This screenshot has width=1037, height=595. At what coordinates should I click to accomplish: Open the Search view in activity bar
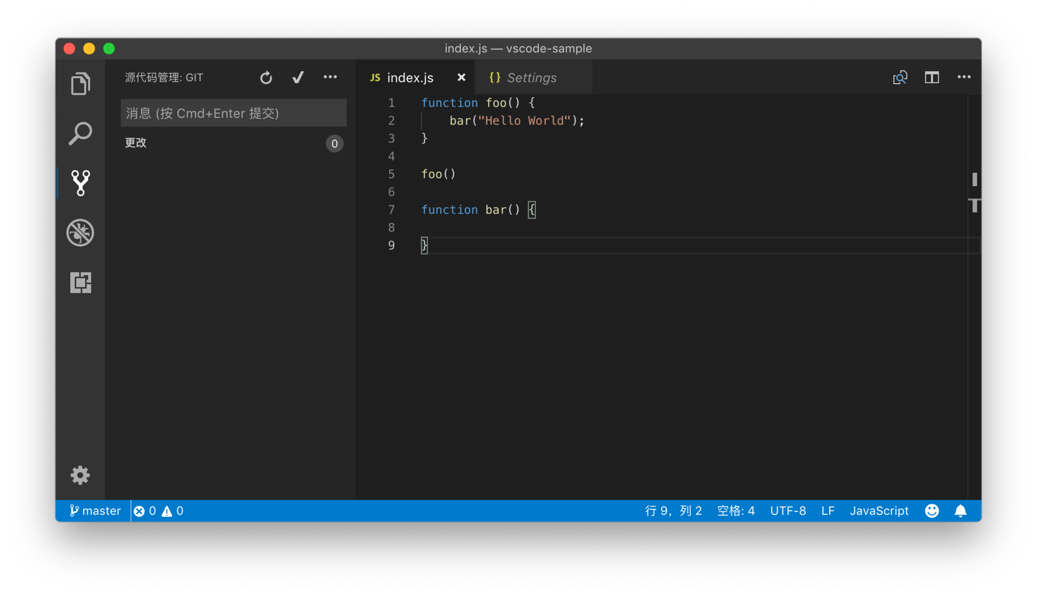[x=80, y=133]
